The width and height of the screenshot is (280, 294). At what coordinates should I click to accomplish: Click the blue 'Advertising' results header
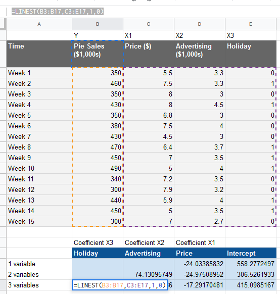(149, 253)
